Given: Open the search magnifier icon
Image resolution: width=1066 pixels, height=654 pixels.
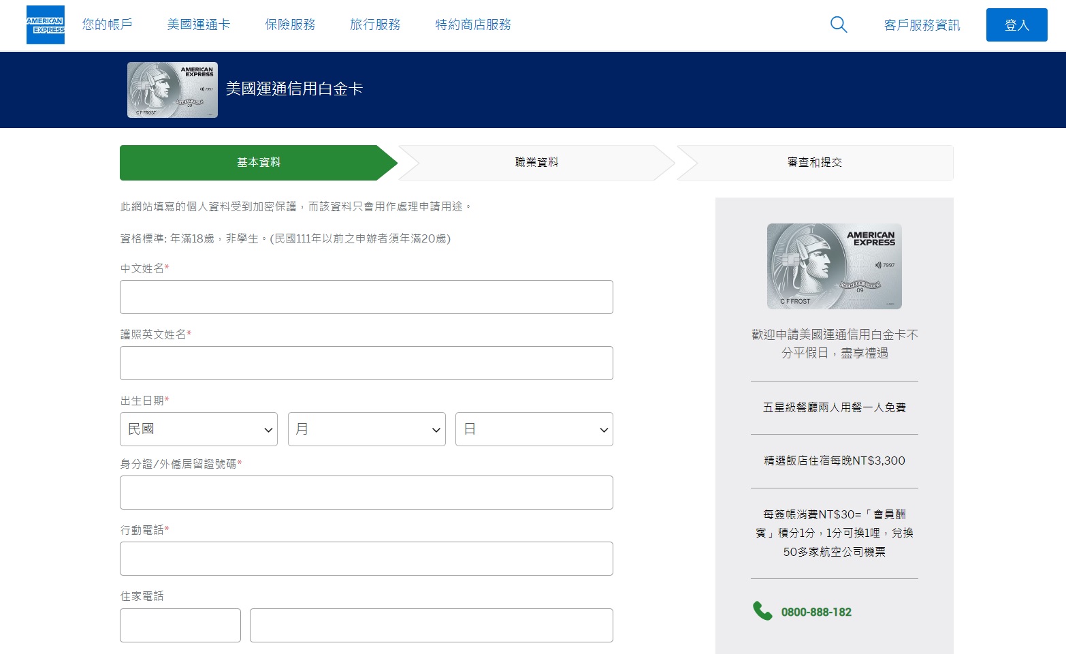Looking at the screenshot, I should tap(839, 25).
